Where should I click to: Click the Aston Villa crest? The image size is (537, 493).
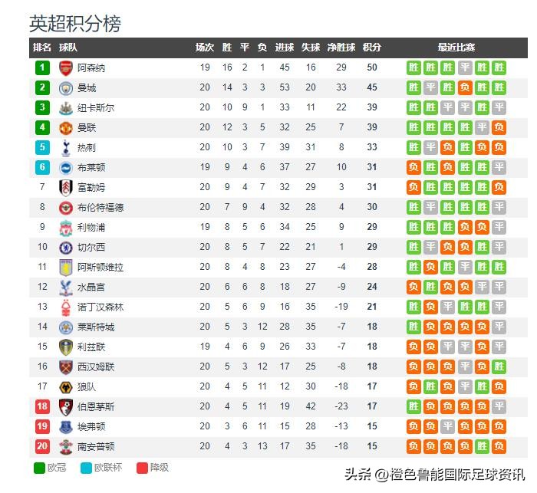[65, 267]
